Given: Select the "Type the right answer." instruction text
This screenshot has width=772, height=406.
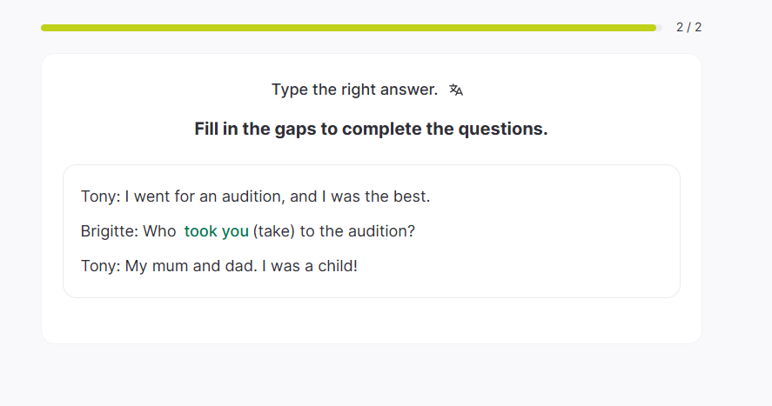Looking at the screenshot, I should [x=354, y=90].
